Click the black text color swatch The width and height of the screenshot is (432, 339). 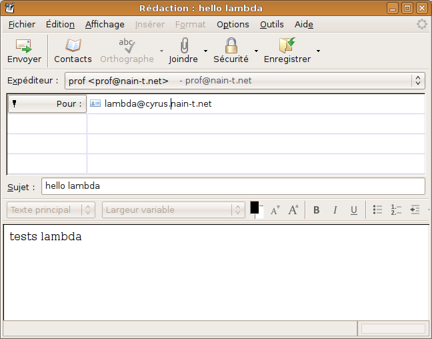[255, 208]
